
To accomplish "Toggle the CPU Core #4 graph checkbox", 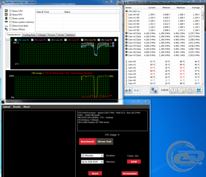I will click(x=49, y=40).
